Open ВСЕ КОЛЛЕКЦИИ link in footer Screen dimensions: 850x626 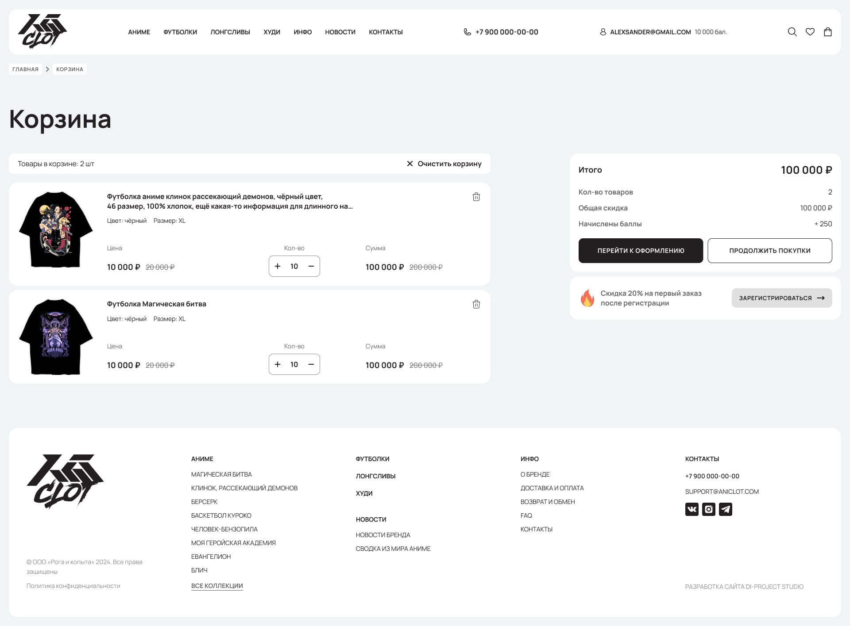click(x=217, y=586)
